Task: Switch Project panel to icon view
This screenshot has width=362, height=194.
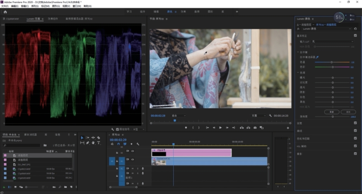Action: [x=15, y=187]
